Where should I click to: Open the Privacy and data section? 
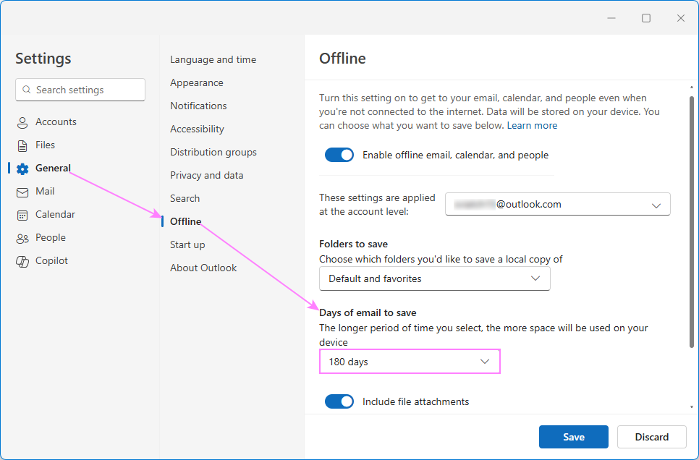[206, 175]
